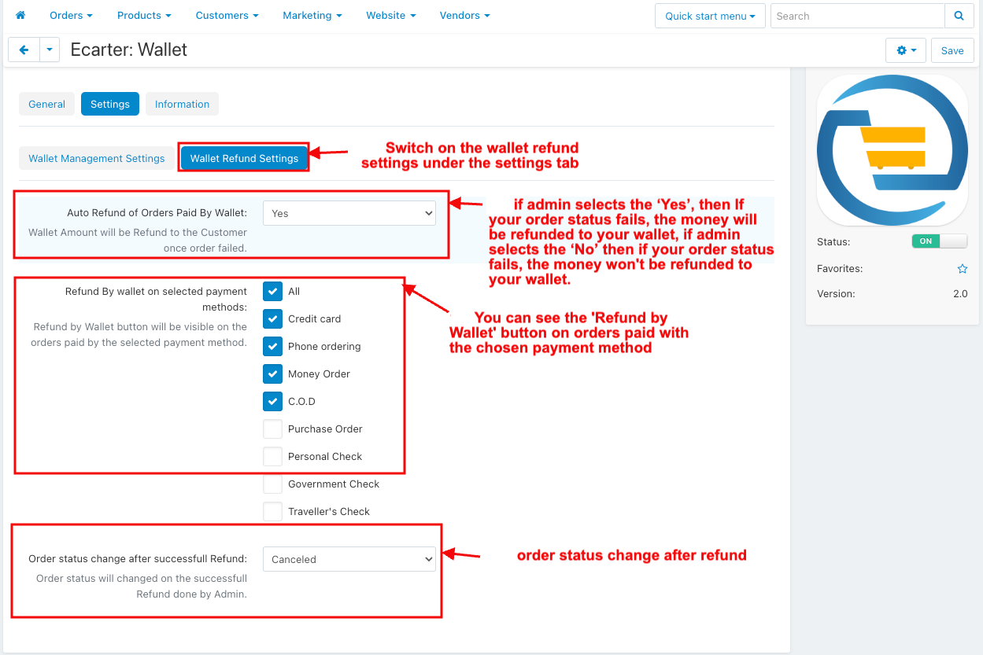Click the Save button
Viewport: 983px width, 655px height.
click(x=952, y=50)
